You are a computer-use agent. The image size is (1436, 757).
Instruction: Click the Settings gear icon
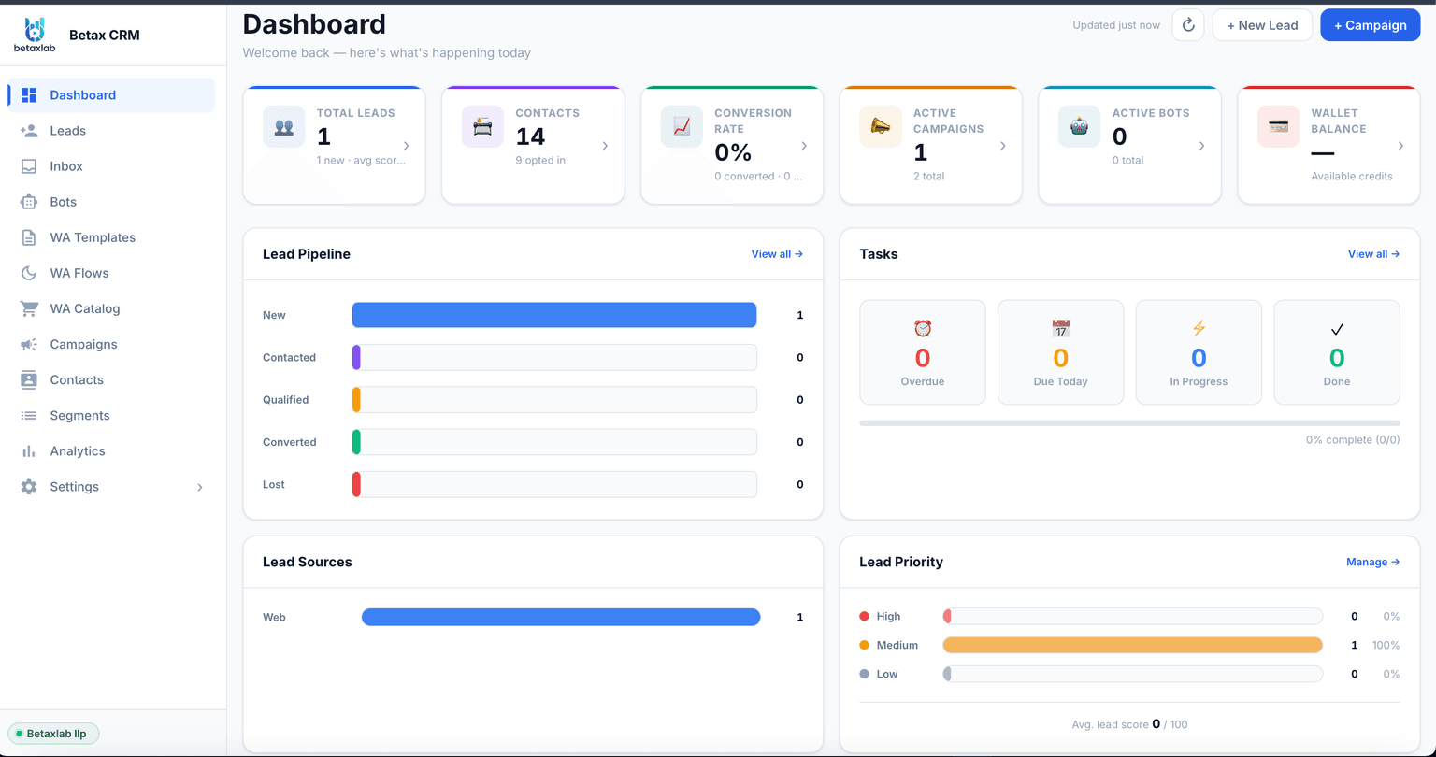click(x=29, y=486)
